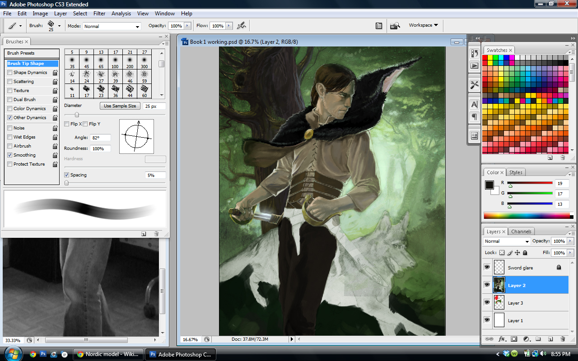The height and width of the screenshot is (361, 578).
Task: Open the Character panel icon
Action: [474, 104]
